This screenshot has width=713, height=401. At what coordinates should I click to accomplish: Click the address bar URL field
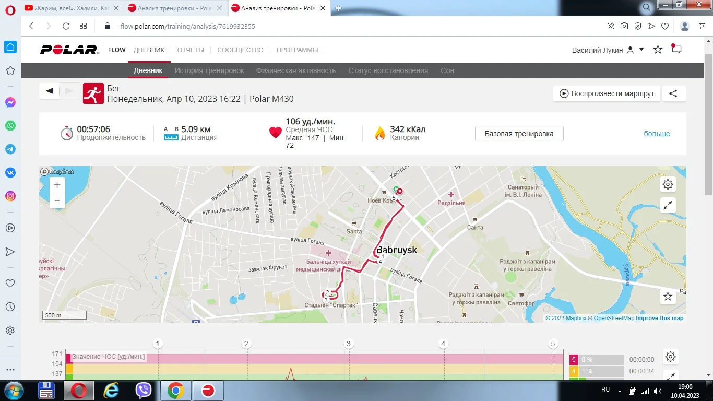point(188,26)
